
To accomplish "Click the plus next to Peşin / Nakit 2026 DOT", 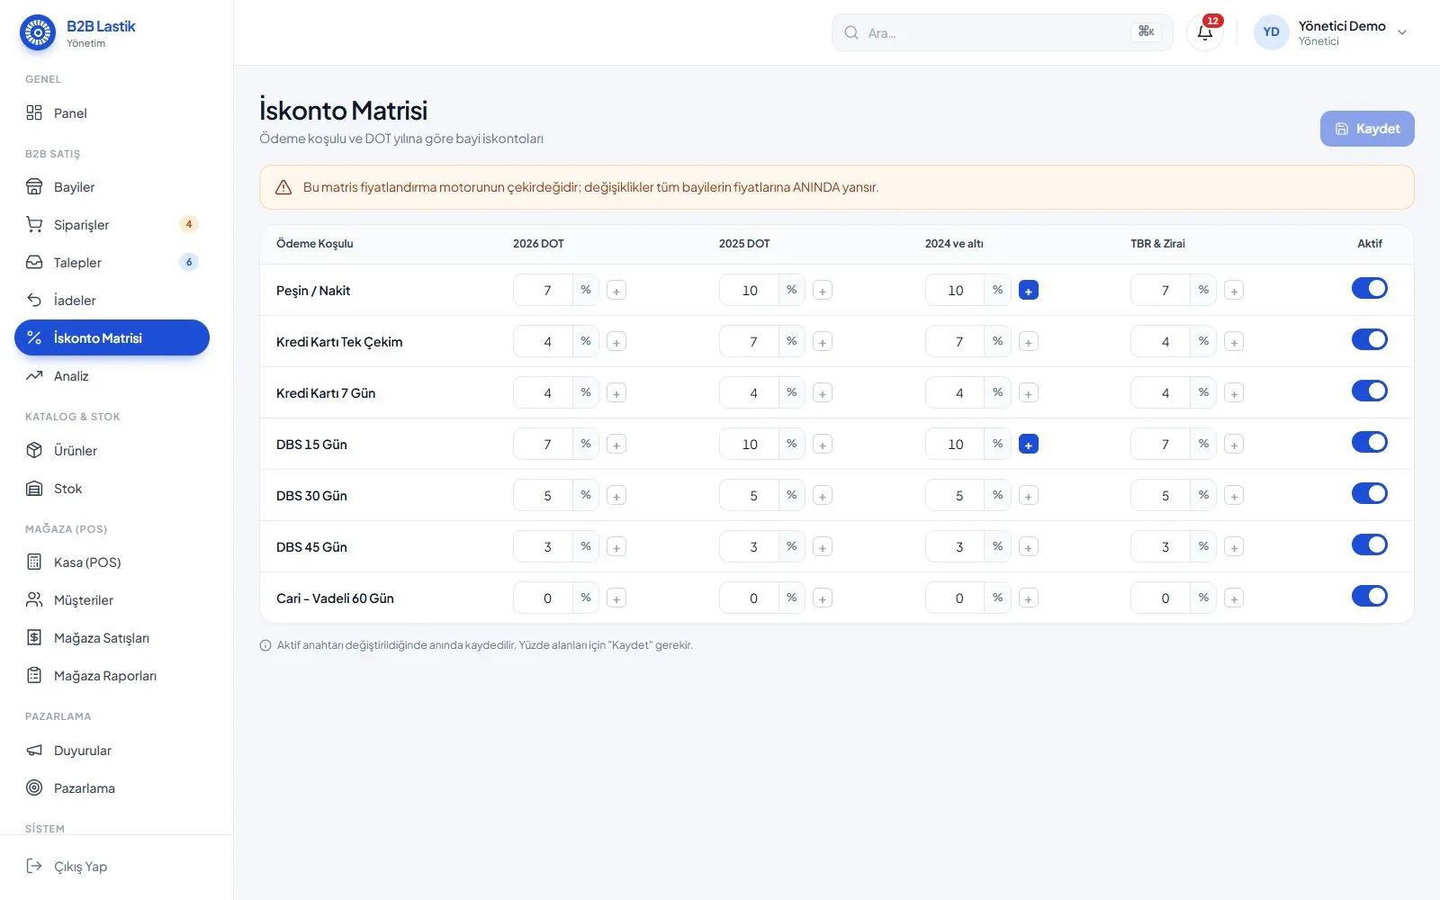I will 616,291.
